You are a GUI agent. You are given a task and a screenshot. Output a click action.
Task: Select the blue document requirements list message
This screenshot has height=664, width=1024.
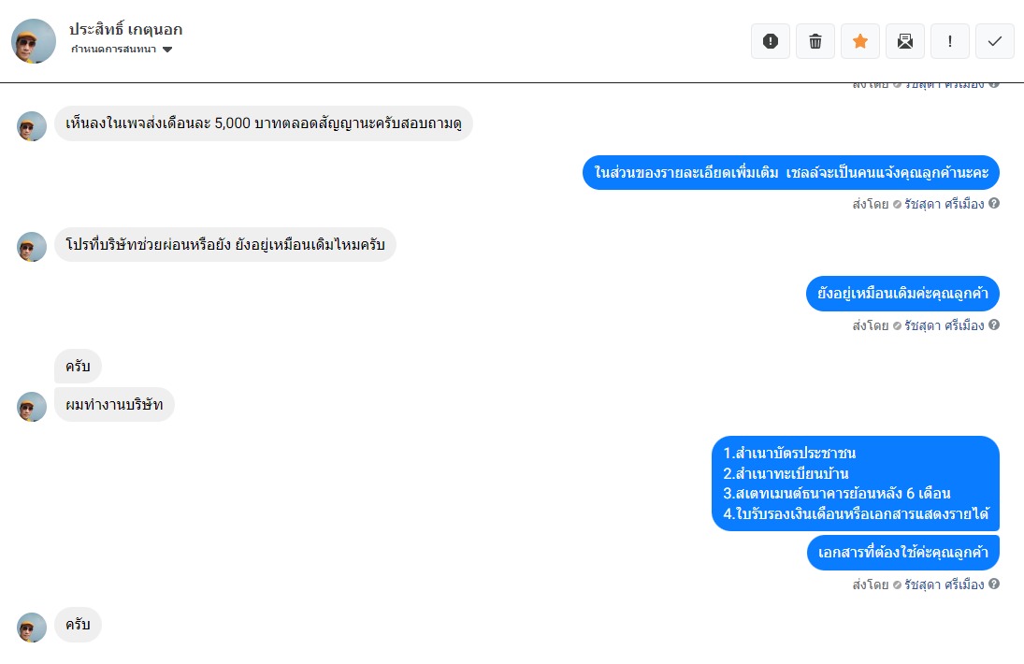pos(856,484)
